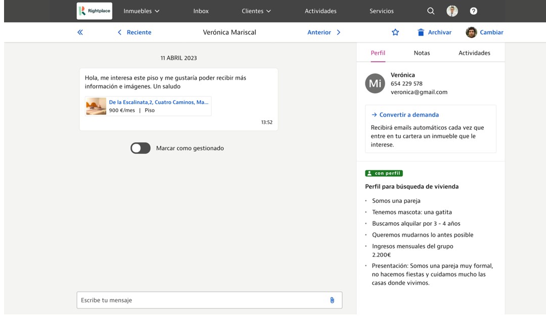Click Perfil para búsqueda de vivienda heading

pyautogui.click(x=412, y=187)
